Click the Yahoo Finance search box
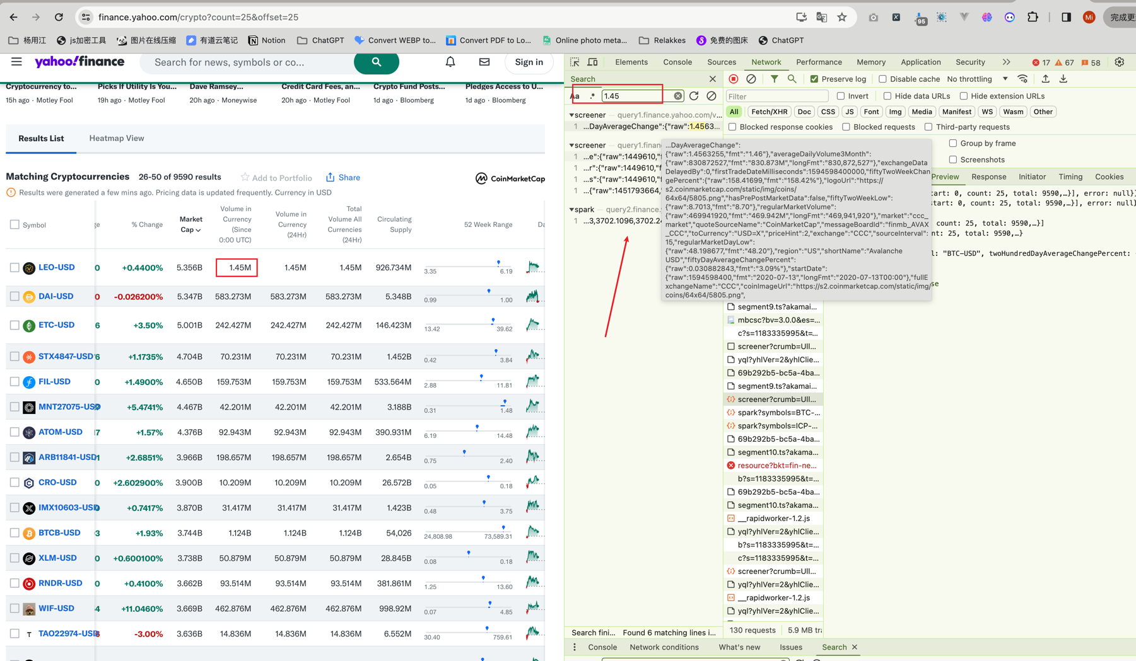 coord(247,62)
